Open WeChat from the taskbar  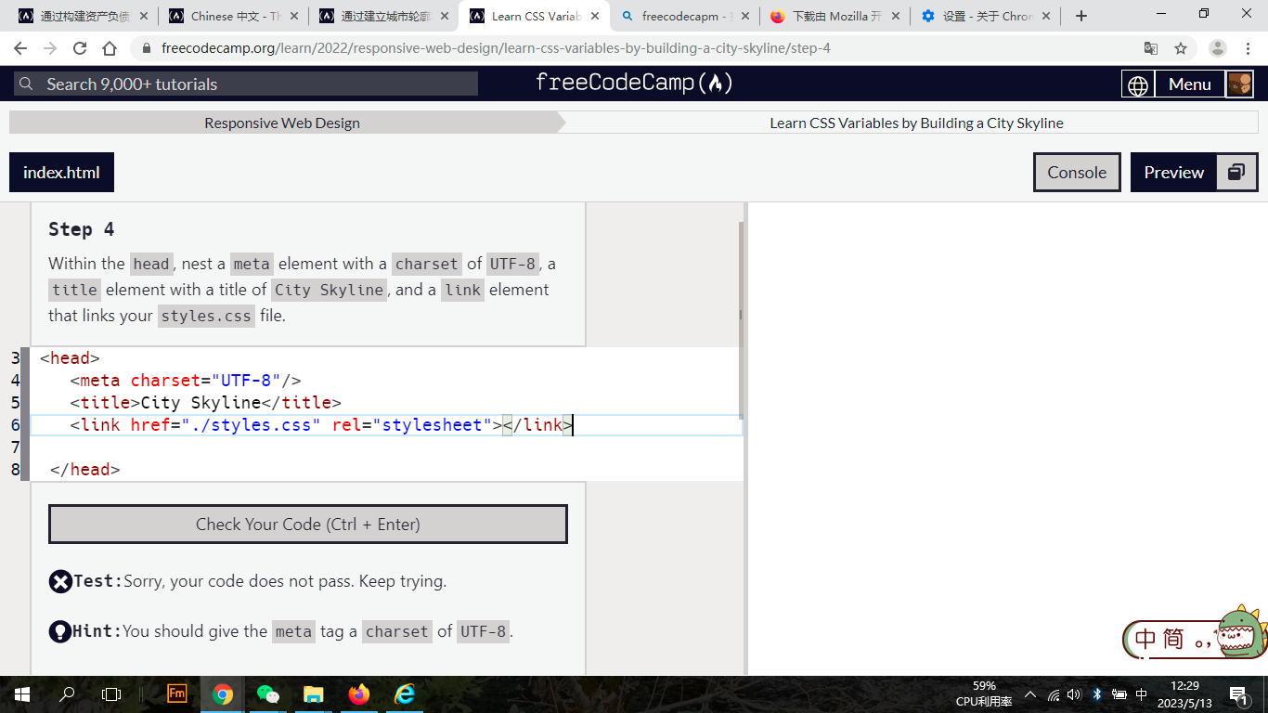pyautogui.click(x=268, y=694)
